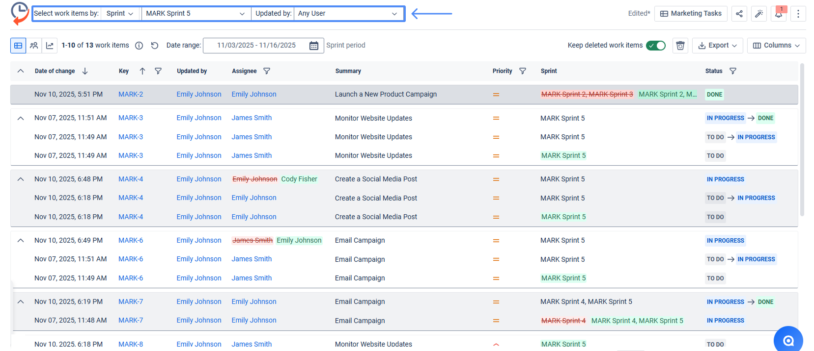Click the Date of change header text

[55, 71]
